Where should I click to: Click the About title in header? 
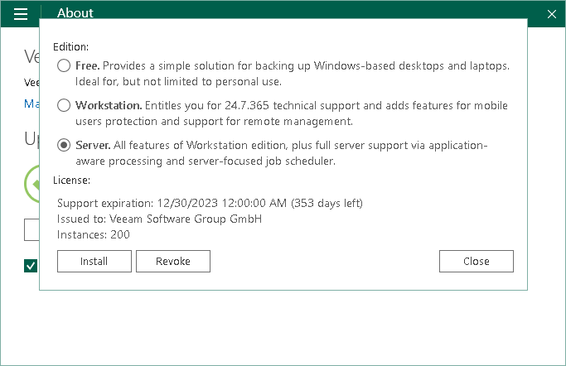pyautogui.click(x=75, y=13)
